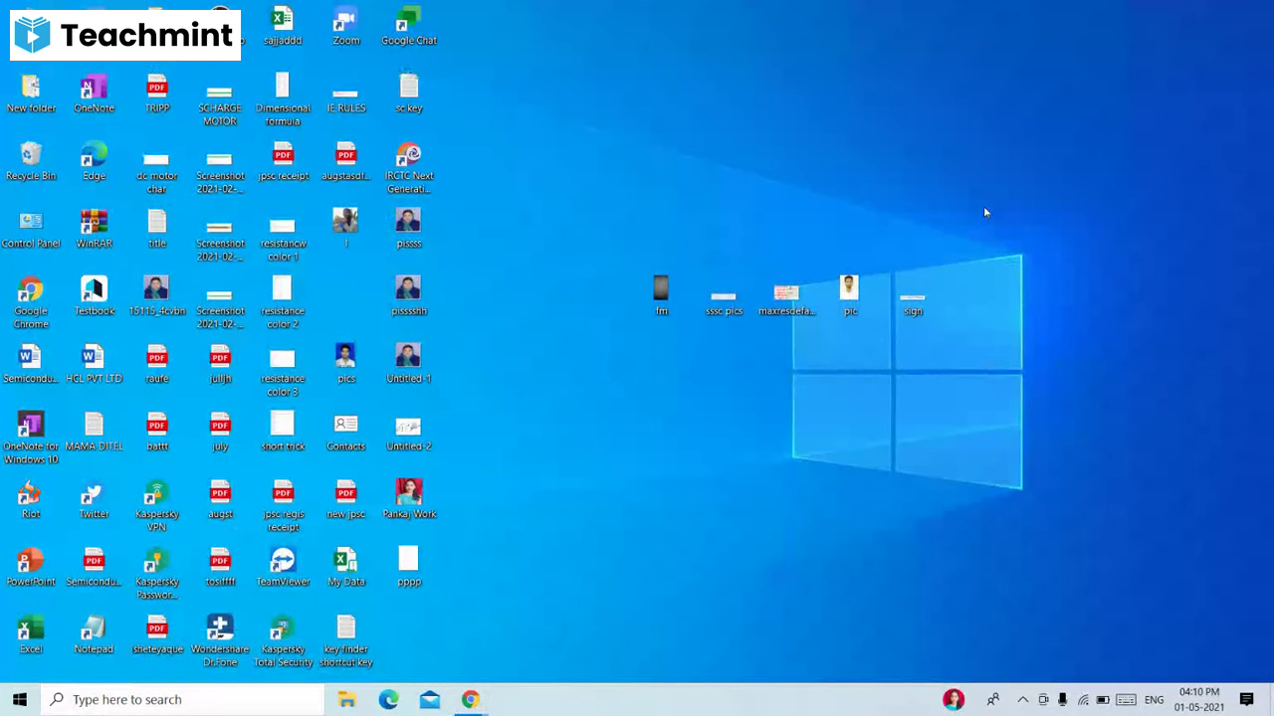
Task: Launch Edge from the desktop
Action: [94, 161]
